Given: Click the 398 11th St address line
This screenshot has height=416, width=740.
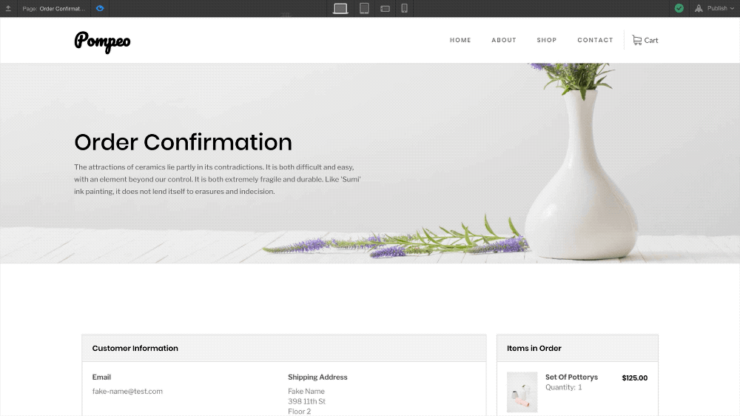Looking at the screenshot, I should [x=307, y=401].
